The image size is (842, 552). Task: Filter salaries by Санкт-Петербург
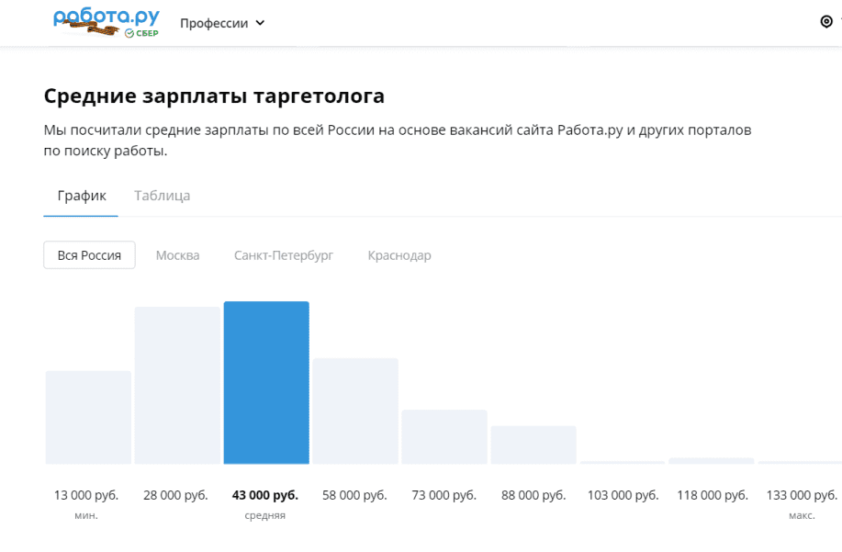tap(283, 255)
